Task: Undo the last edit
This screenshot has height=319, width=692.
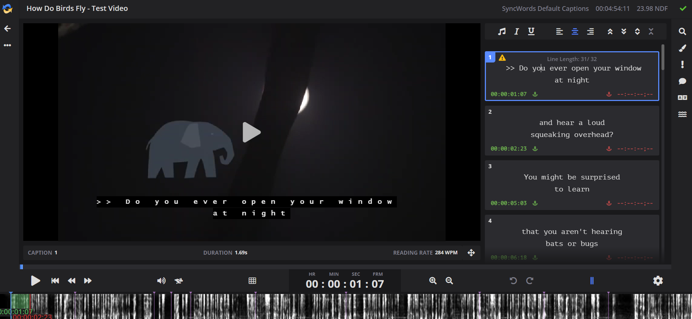Action: coord(513,281)
